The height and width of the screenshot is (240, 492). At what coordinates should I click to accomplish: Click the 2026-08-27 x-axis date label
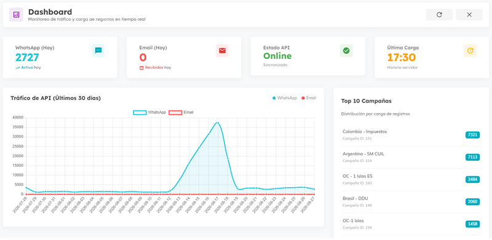308,206
